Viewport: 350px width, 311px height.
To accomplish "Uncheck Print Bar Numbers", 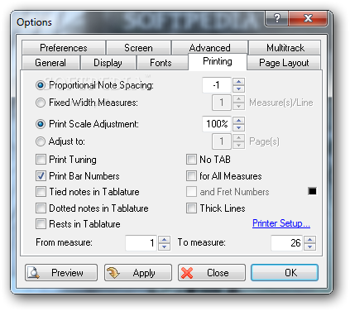I will tap(41, 176).
